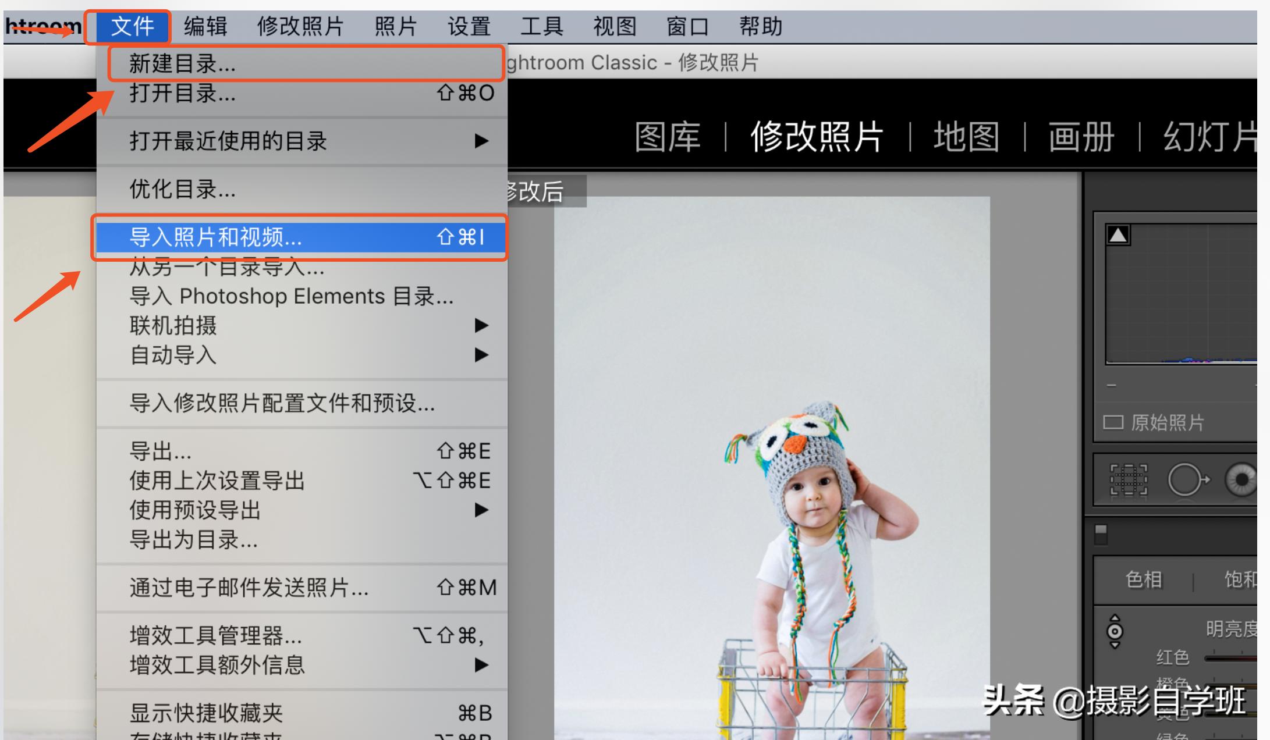Viewport: 1270px width, 740px height.
Task: Open the 编辑 menu
Action: [x=205, y=26]
